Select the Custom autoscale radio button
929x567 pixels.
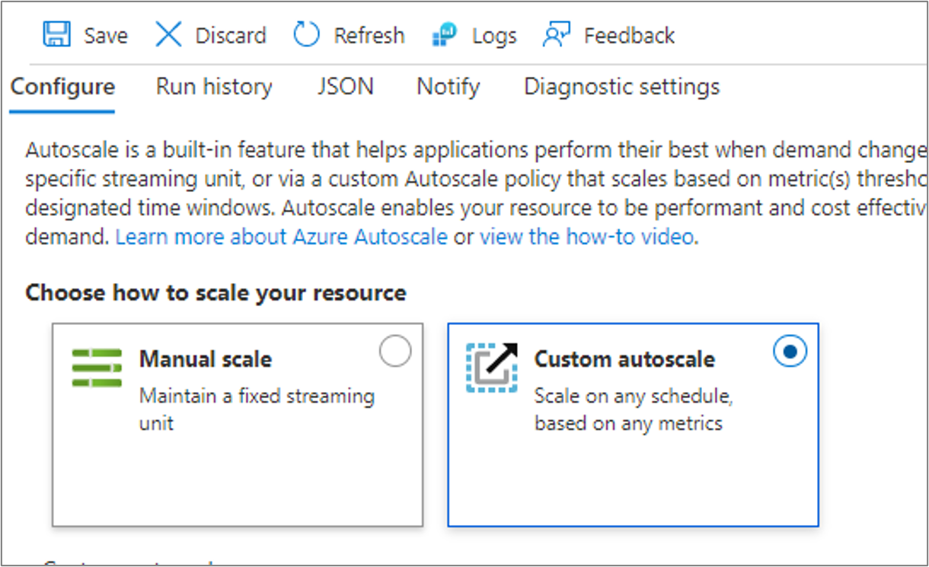790,352
